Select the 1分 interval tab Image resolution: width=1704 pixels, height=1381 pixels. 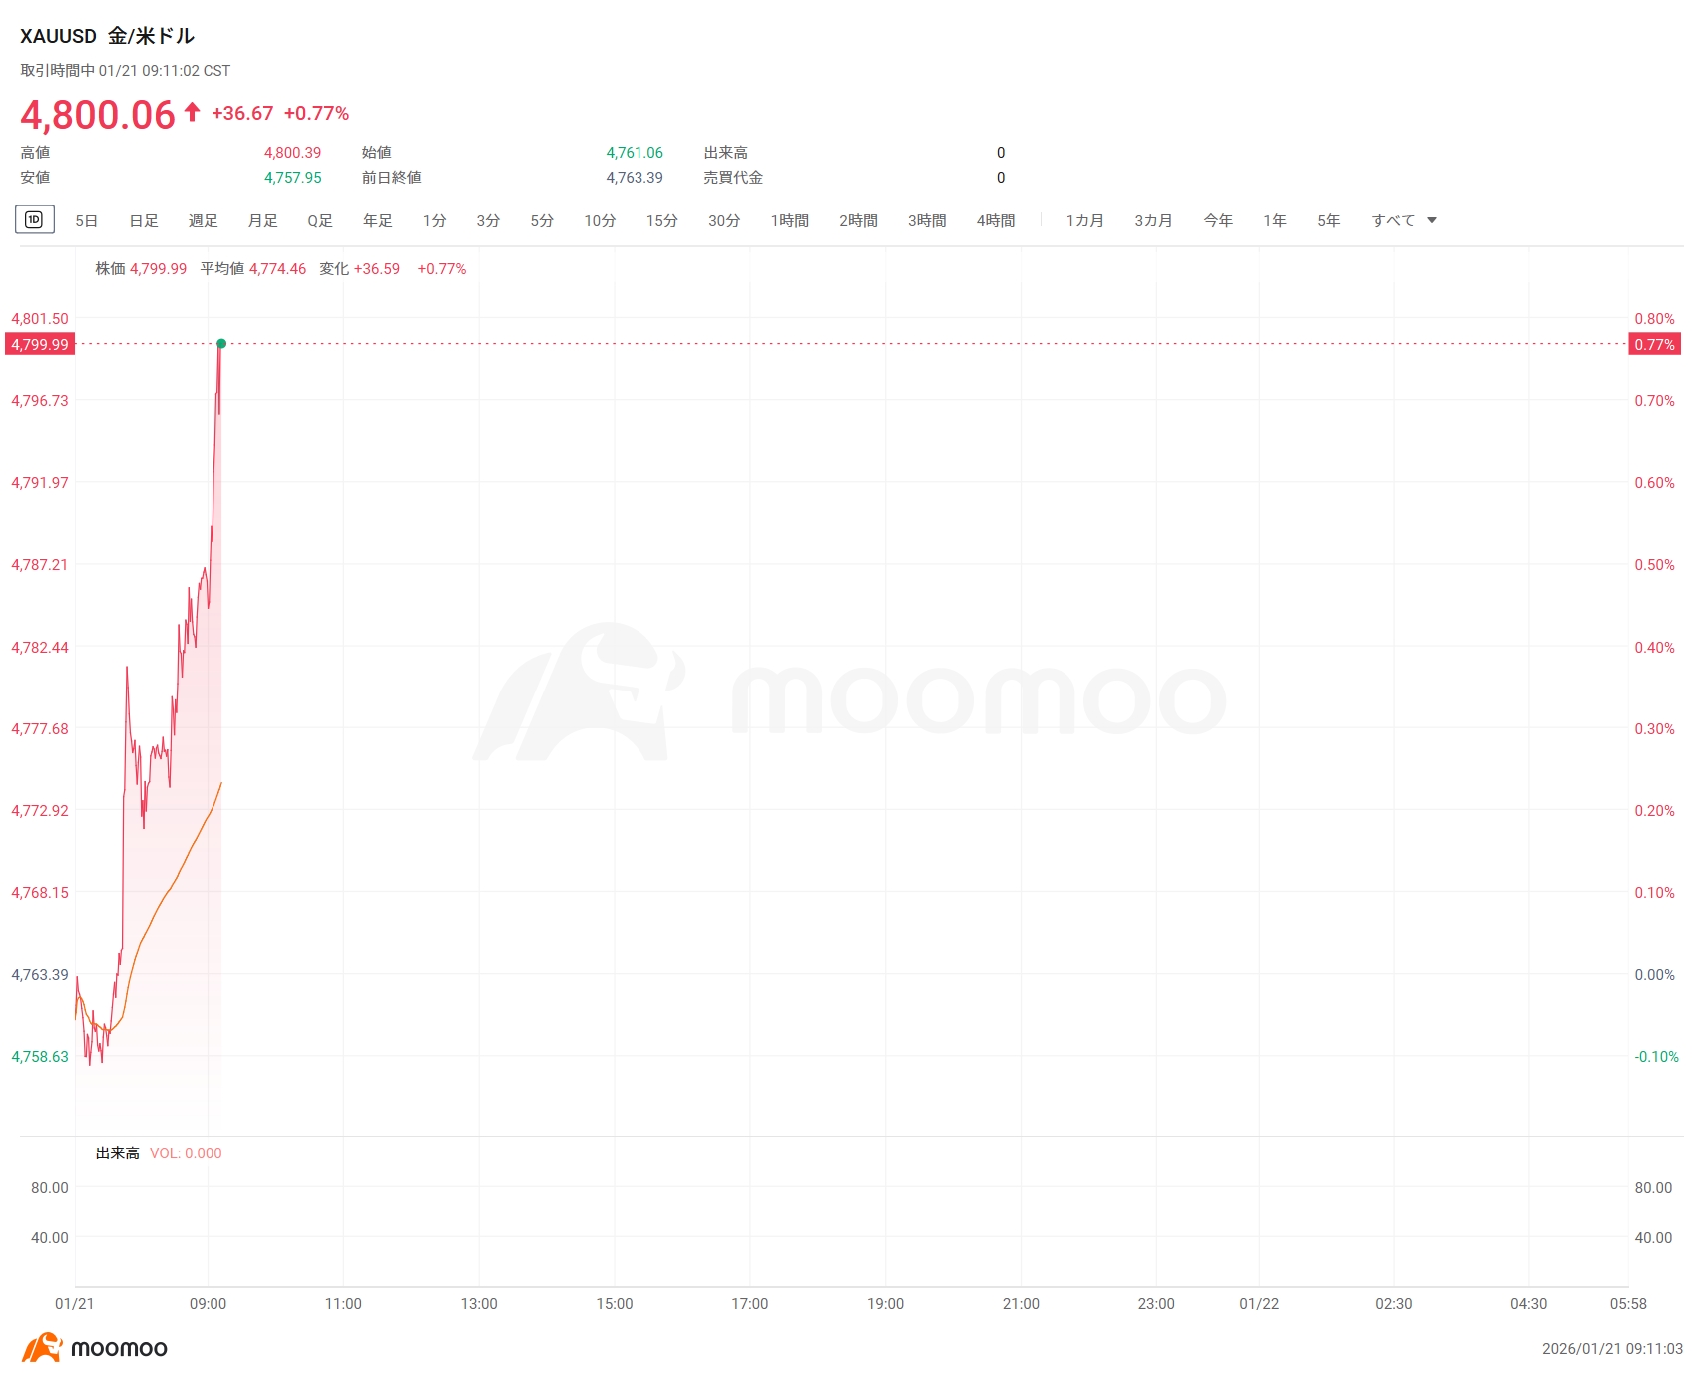434,221
